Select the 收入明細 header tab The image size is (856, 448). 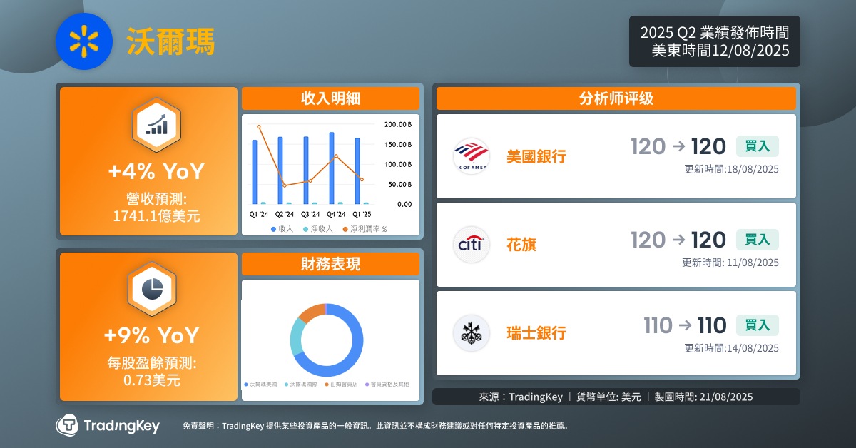330,98
